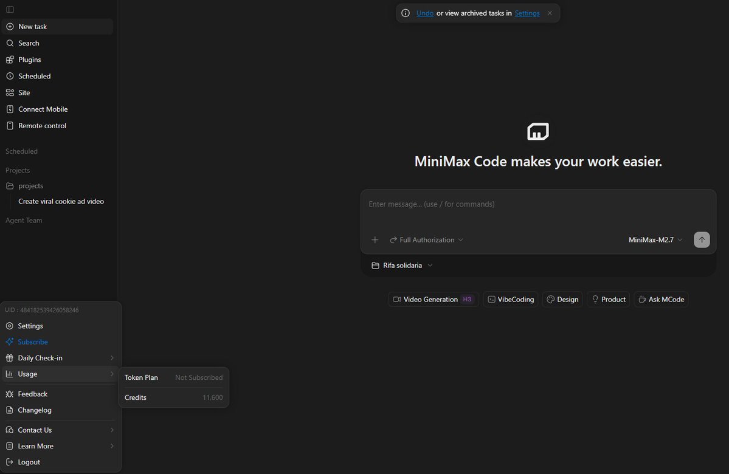Click the plus attachment icon
Viewport: 729px width, 474px height.
375,240
